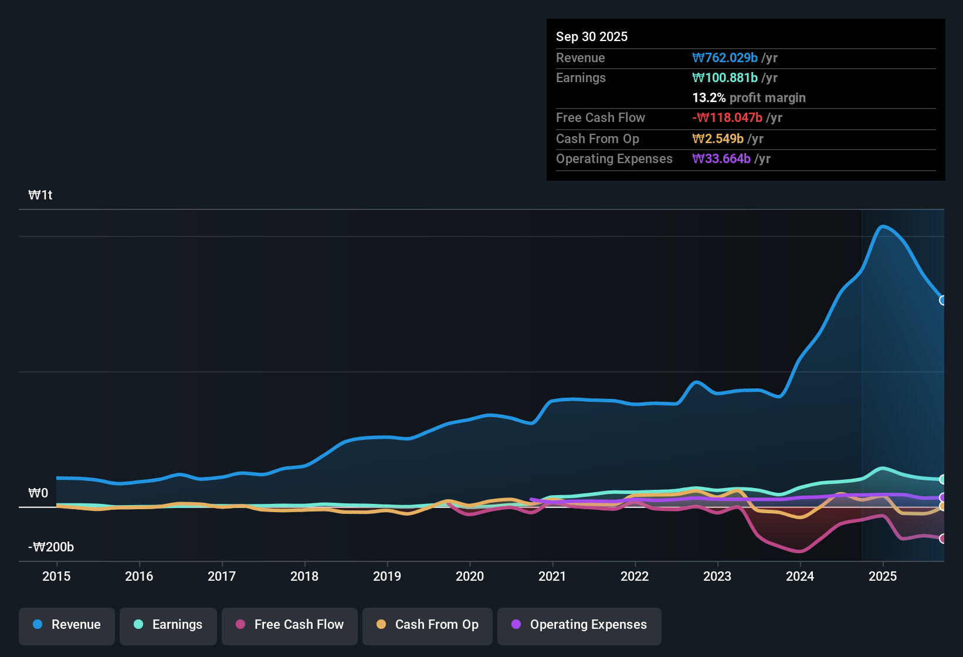
Task: Select the orange Cash From Op legend dot
Action: point(381,625)
